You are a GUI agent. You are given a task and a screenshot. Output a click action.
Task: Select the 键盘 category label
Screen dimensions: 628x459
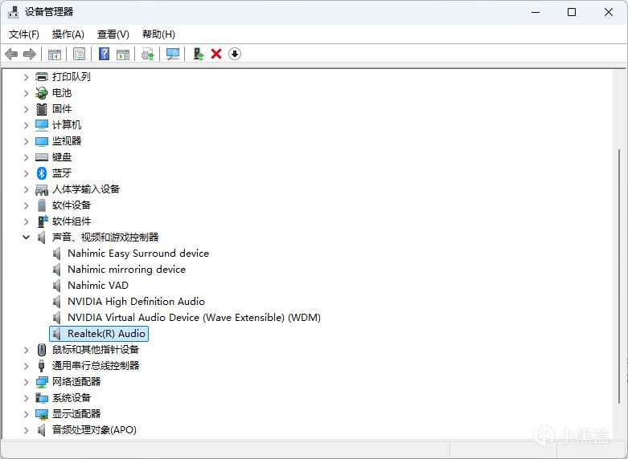pos(62,157)
